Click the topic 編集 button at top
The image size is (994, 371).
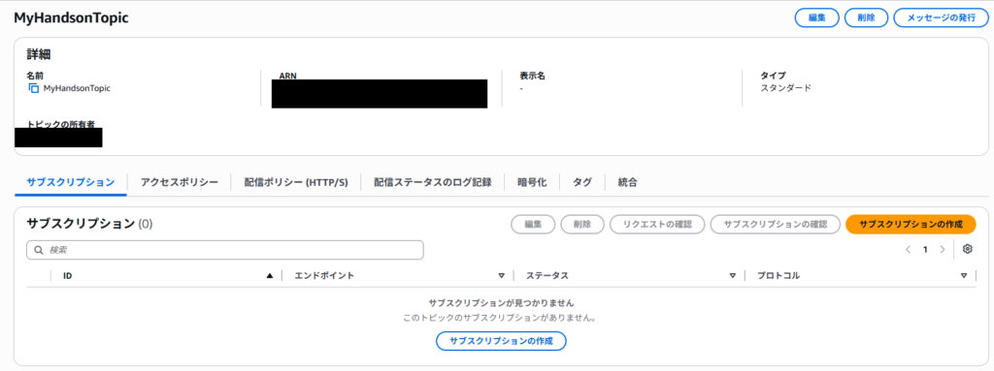817,17
